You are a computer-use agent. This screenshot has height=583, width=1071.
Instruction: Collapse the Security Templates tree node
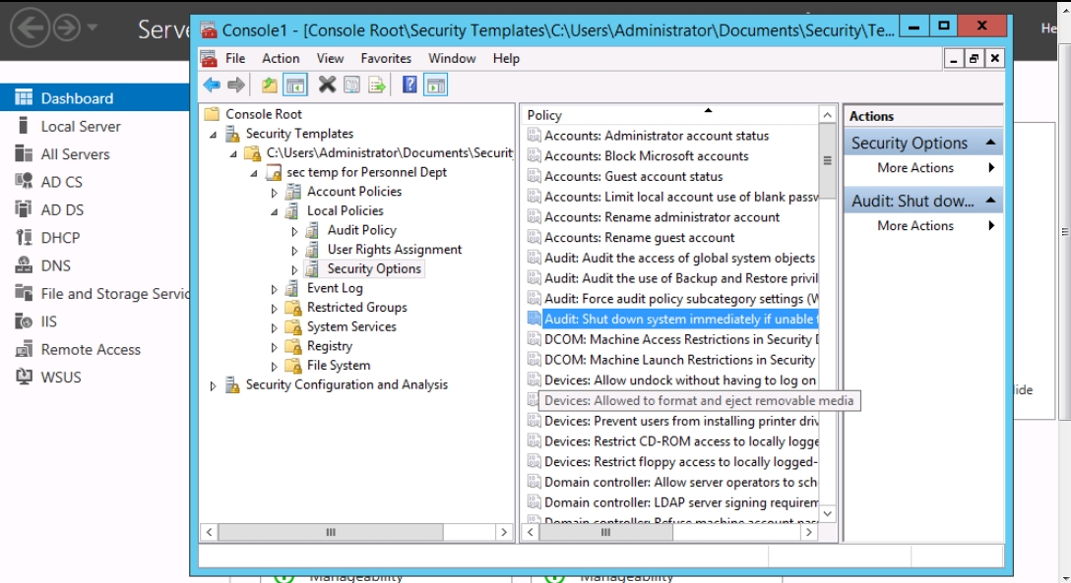click(213, 135)
